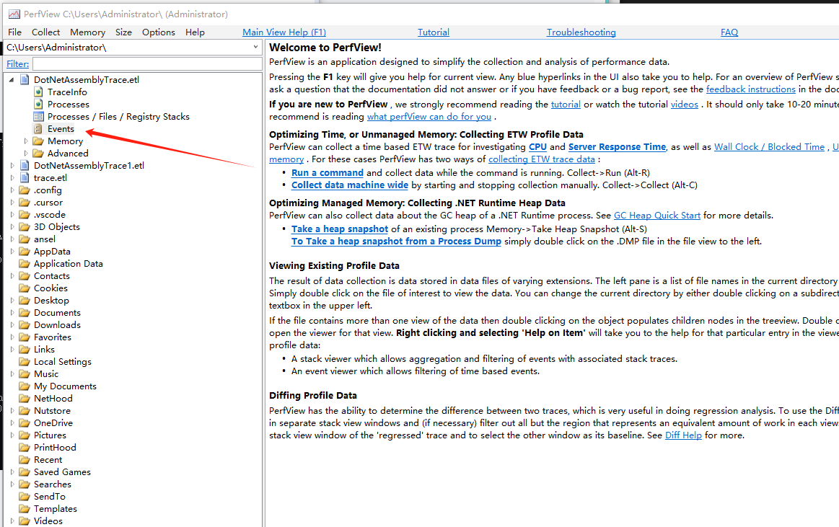
Task: Select the OneDrive folder row
Action: 53,422
